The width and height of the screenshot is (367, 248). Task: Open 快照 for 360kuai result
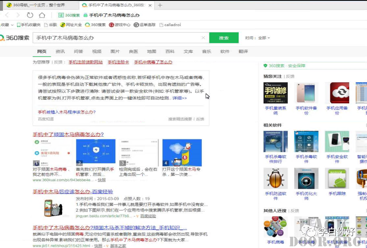tap(102, 180)
